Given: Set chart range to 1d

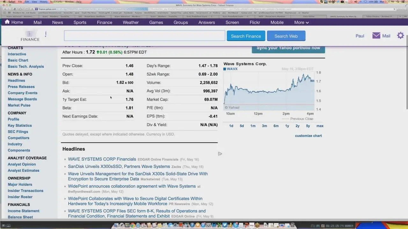Looking at the screenshot, I should pyautogui.click(x=231, y=126).
